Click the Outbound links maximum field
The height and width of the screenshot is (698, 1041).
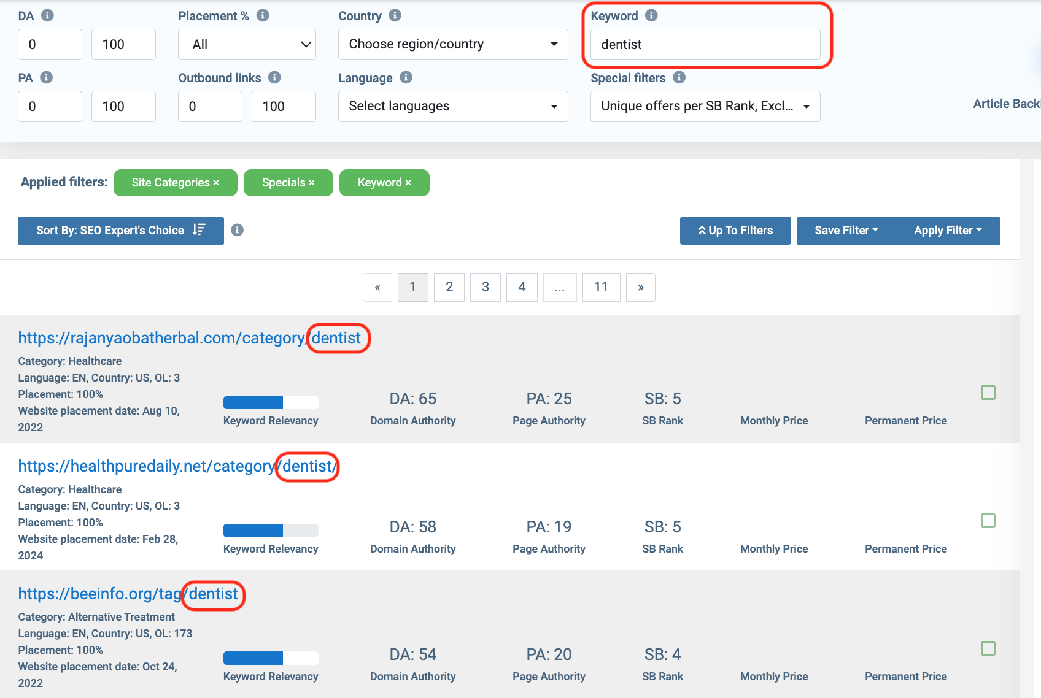284,106
